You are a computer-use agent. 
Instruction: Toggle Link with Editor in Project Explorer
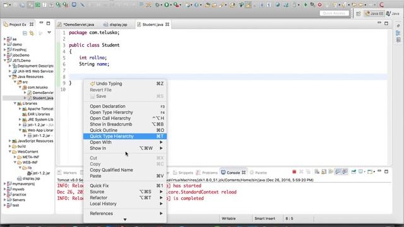click(32, 33)
